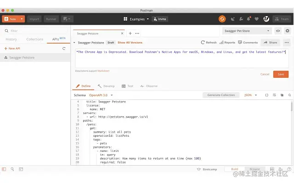Collapse the Swagger Petstore header arrow
This screenshot has height=183, width=294.
click(x=74, y=43)
